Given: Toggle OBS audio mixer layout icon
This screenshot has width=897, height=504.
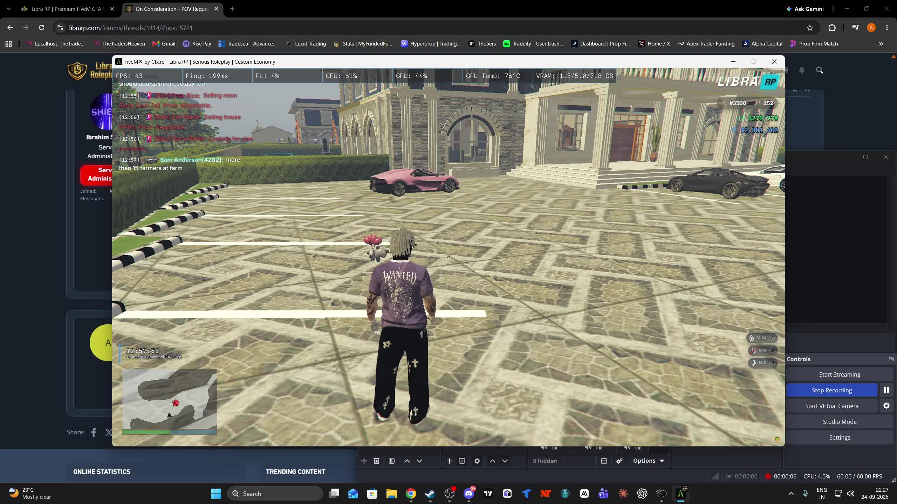Looking at the screenshot, I should click(604, 461).
